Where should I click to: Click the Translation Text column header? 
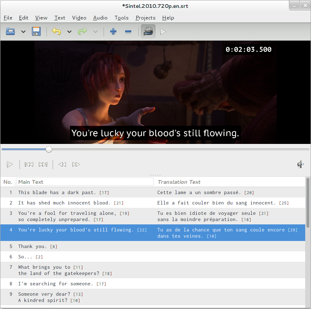[x=230, y=182]
